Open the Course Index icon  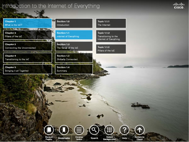[x=79, y=130]
